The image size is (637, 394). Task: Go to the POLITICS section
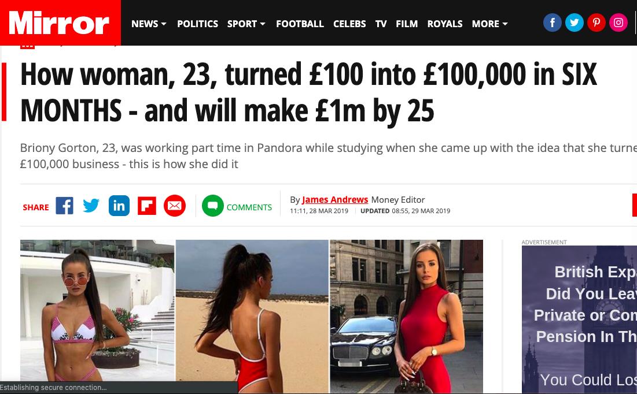(x=197, y=24)
